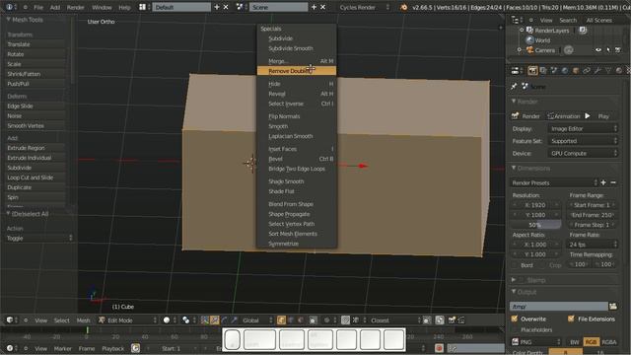The image size is (631, 355).
Task: Open the Render Presets dropdown
Action: pos(554,182)
